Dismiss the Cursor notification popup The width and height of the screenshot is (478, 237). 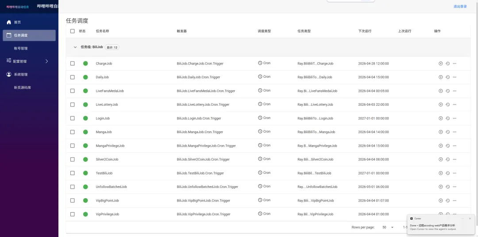coord(470,218)
